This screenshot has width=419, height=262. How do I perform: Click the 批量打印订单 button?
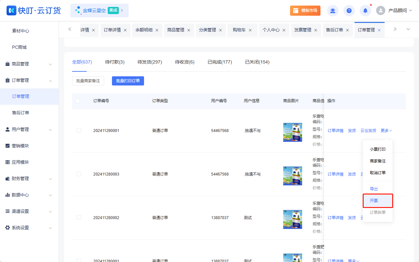(x=128, y=81)
